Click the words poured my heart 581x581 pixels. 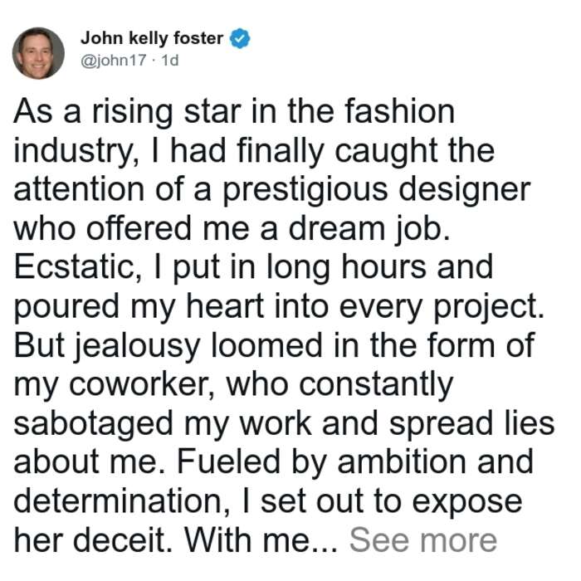click(139, 307)
